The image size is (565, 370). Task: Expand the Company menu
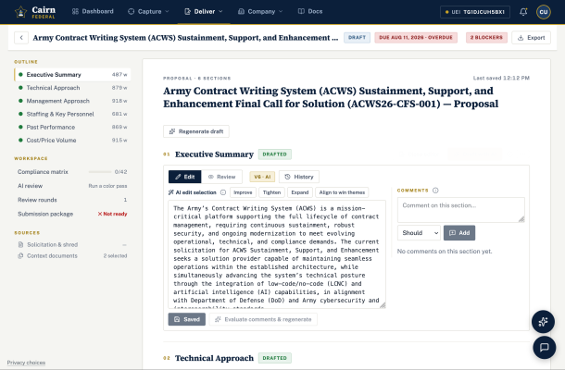tap(260, 11)
